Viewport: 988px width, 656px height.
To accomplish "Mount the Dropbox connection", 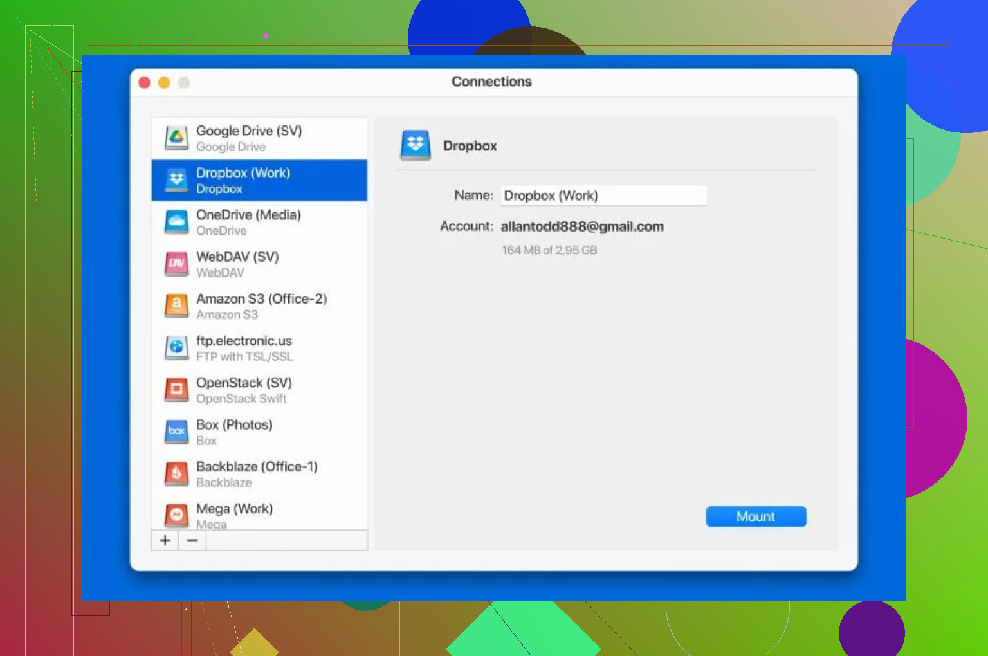I will click(x=756, y=516).
